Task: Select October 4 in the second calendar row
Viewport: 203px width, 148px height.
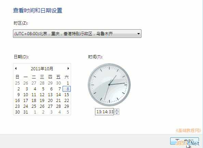Action: (x=35, y=89)
